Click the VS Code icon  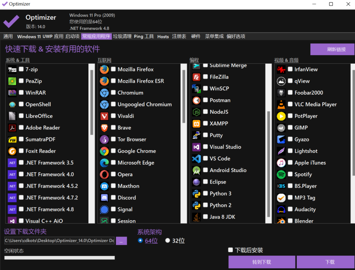196,159
